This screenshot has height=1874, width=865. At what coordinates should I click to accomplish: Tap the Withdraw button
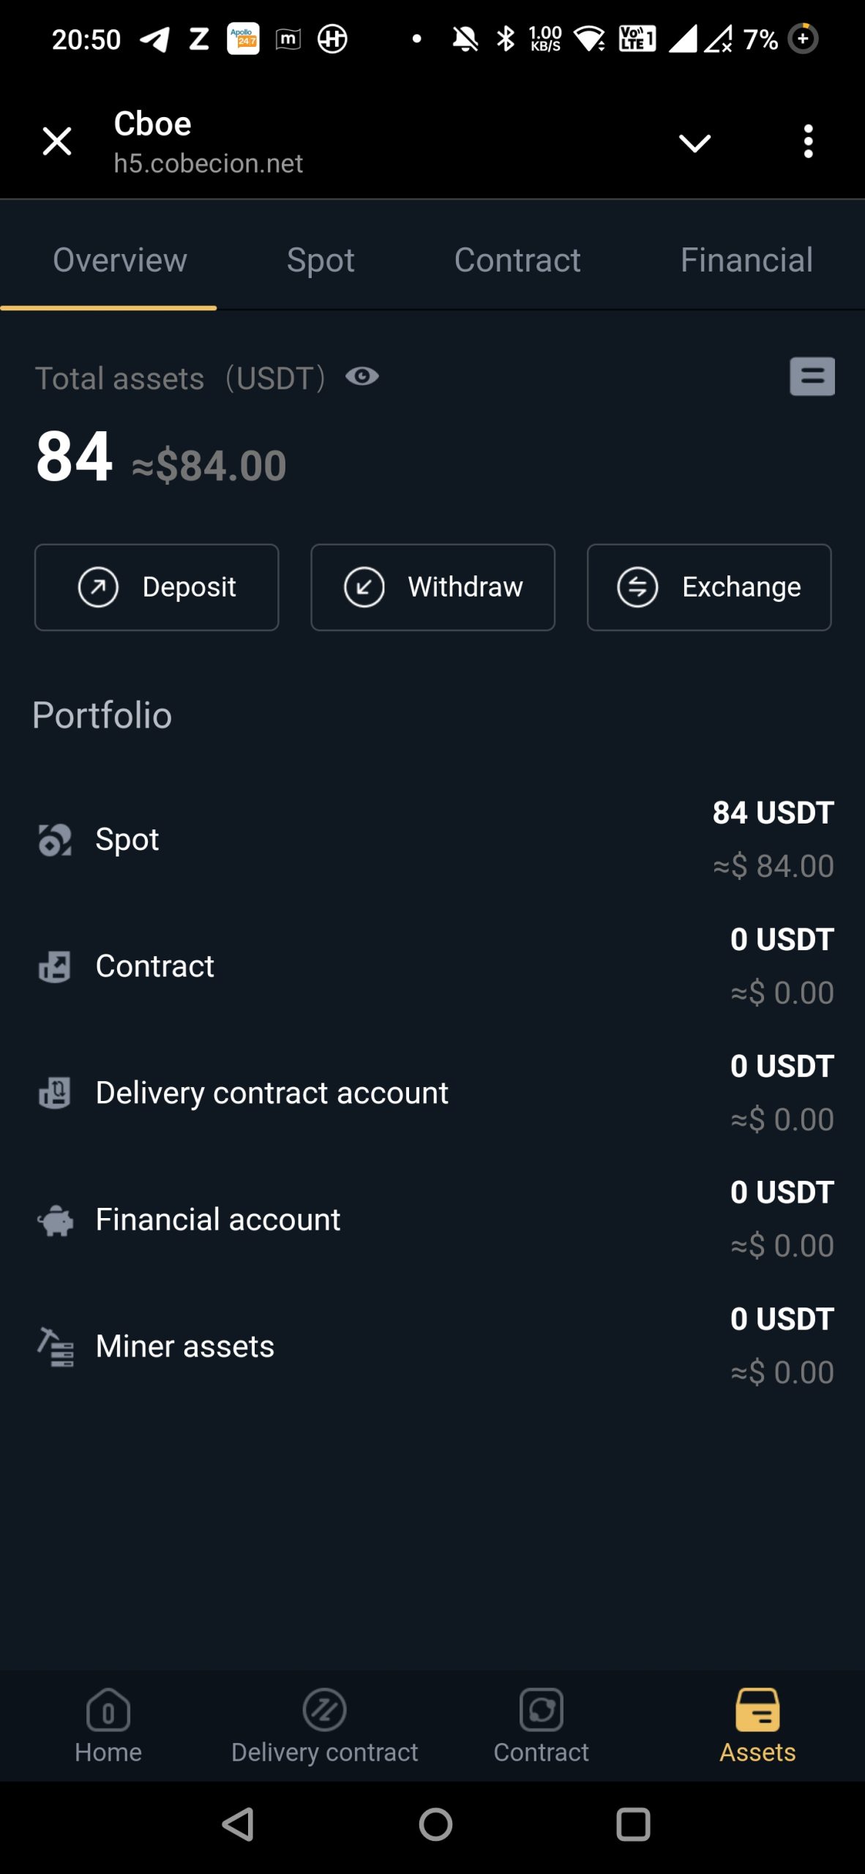(x=432, y=587)
